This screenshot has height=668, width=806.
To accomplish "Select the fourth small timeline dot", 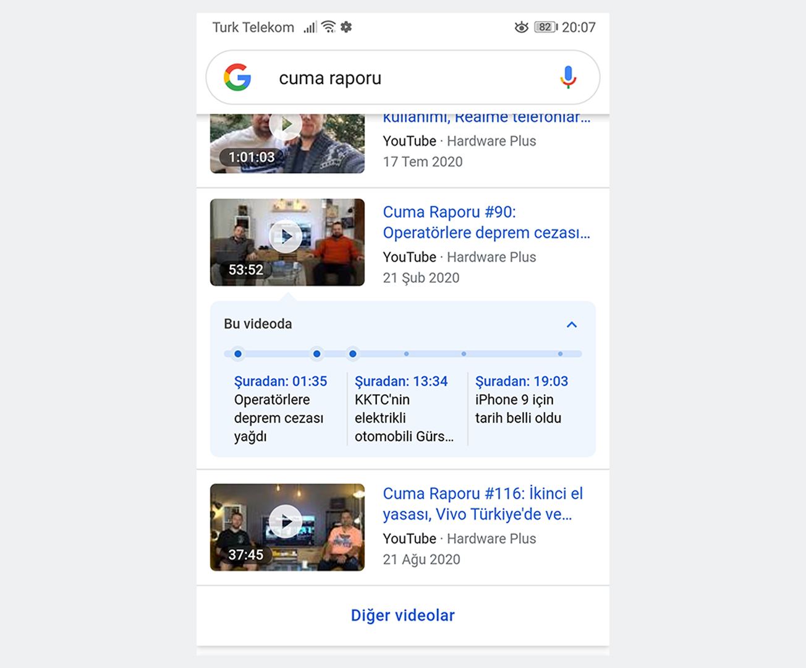I will coord(406,354).
